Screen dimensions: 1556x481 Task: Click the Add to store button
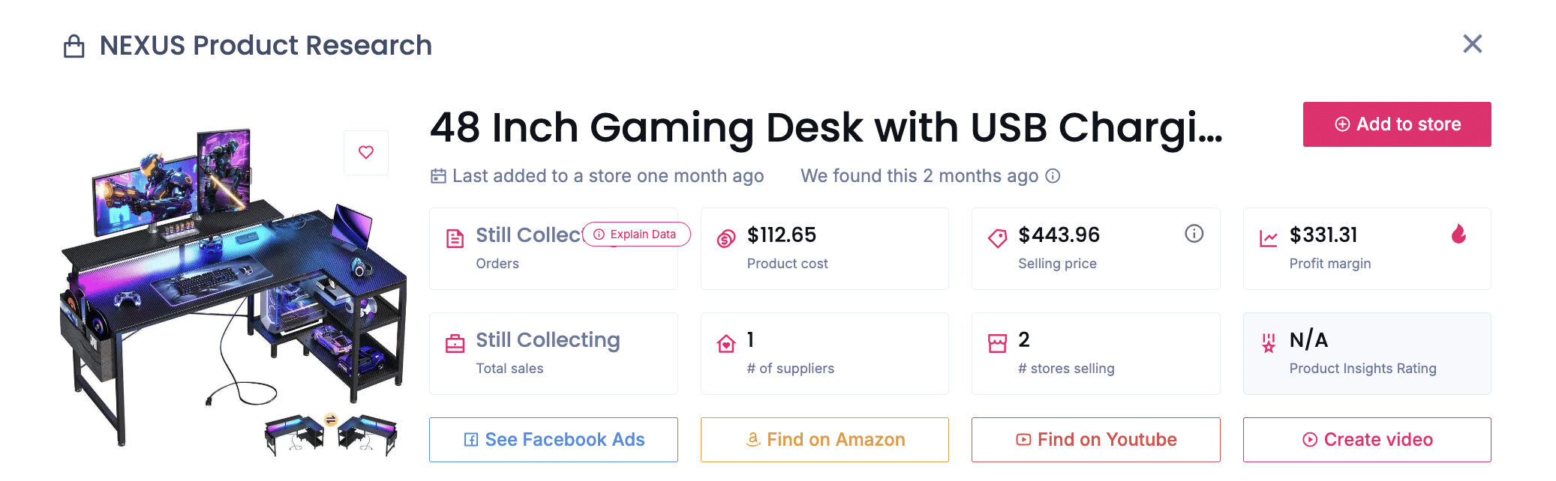coord(1396,124)
